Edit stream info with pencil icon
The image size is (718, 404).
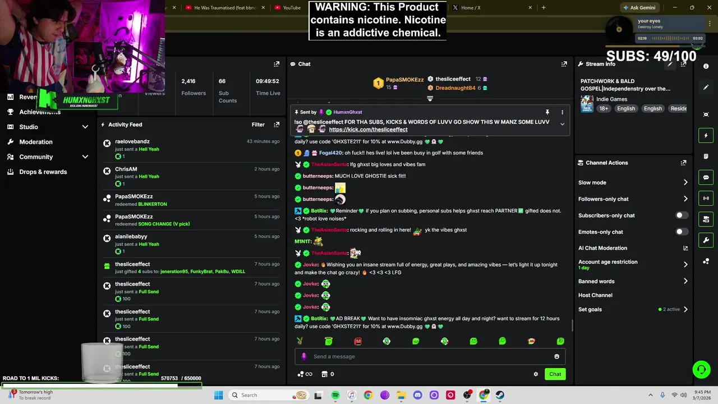670,64
